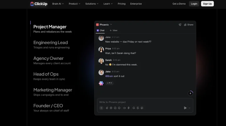Image resolution: width=226 pixels, height=126 pixels.
Task: Click the send arrow icon
Action: click(x=185, y=108)
